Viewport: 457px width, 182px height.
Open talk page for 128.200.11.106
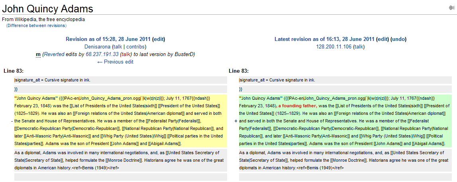(359, 47)
